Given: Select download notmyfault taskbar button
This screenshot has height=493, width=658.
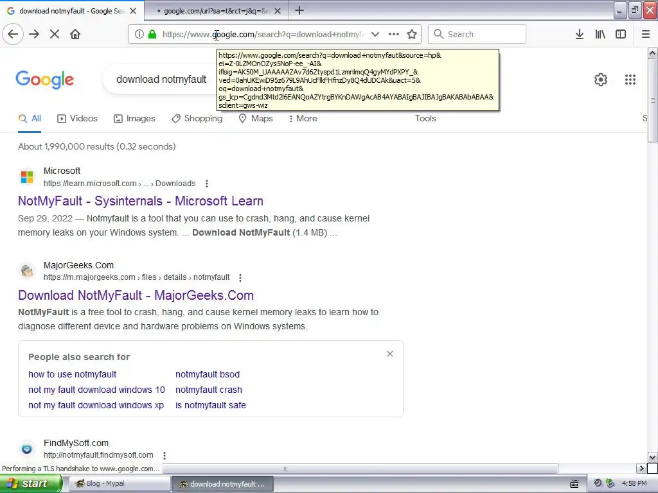Looking at the screenshot, I should coord(222,484).
